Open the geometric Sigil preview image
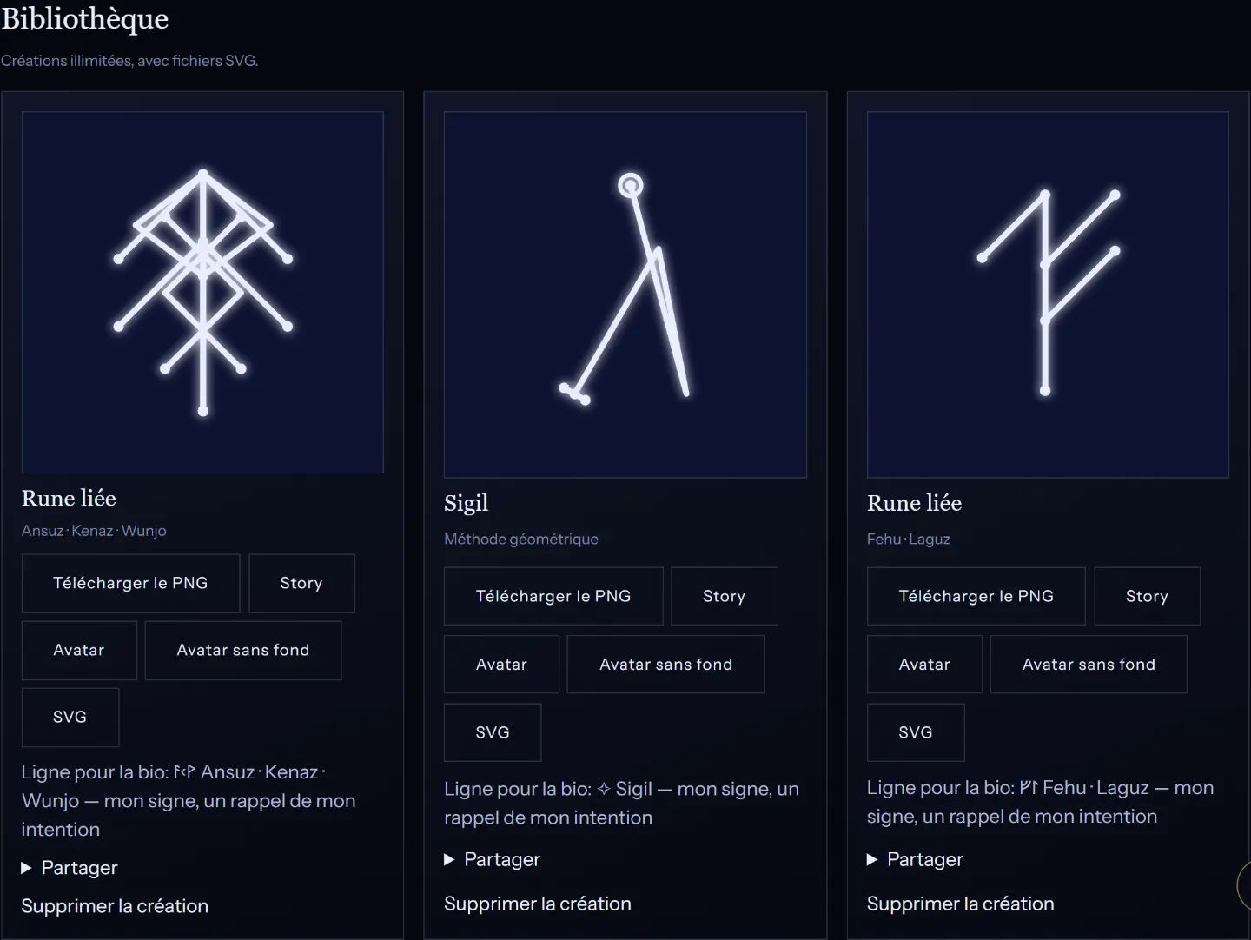This screenshot has height=940, width=1251. tap(625, 295)
